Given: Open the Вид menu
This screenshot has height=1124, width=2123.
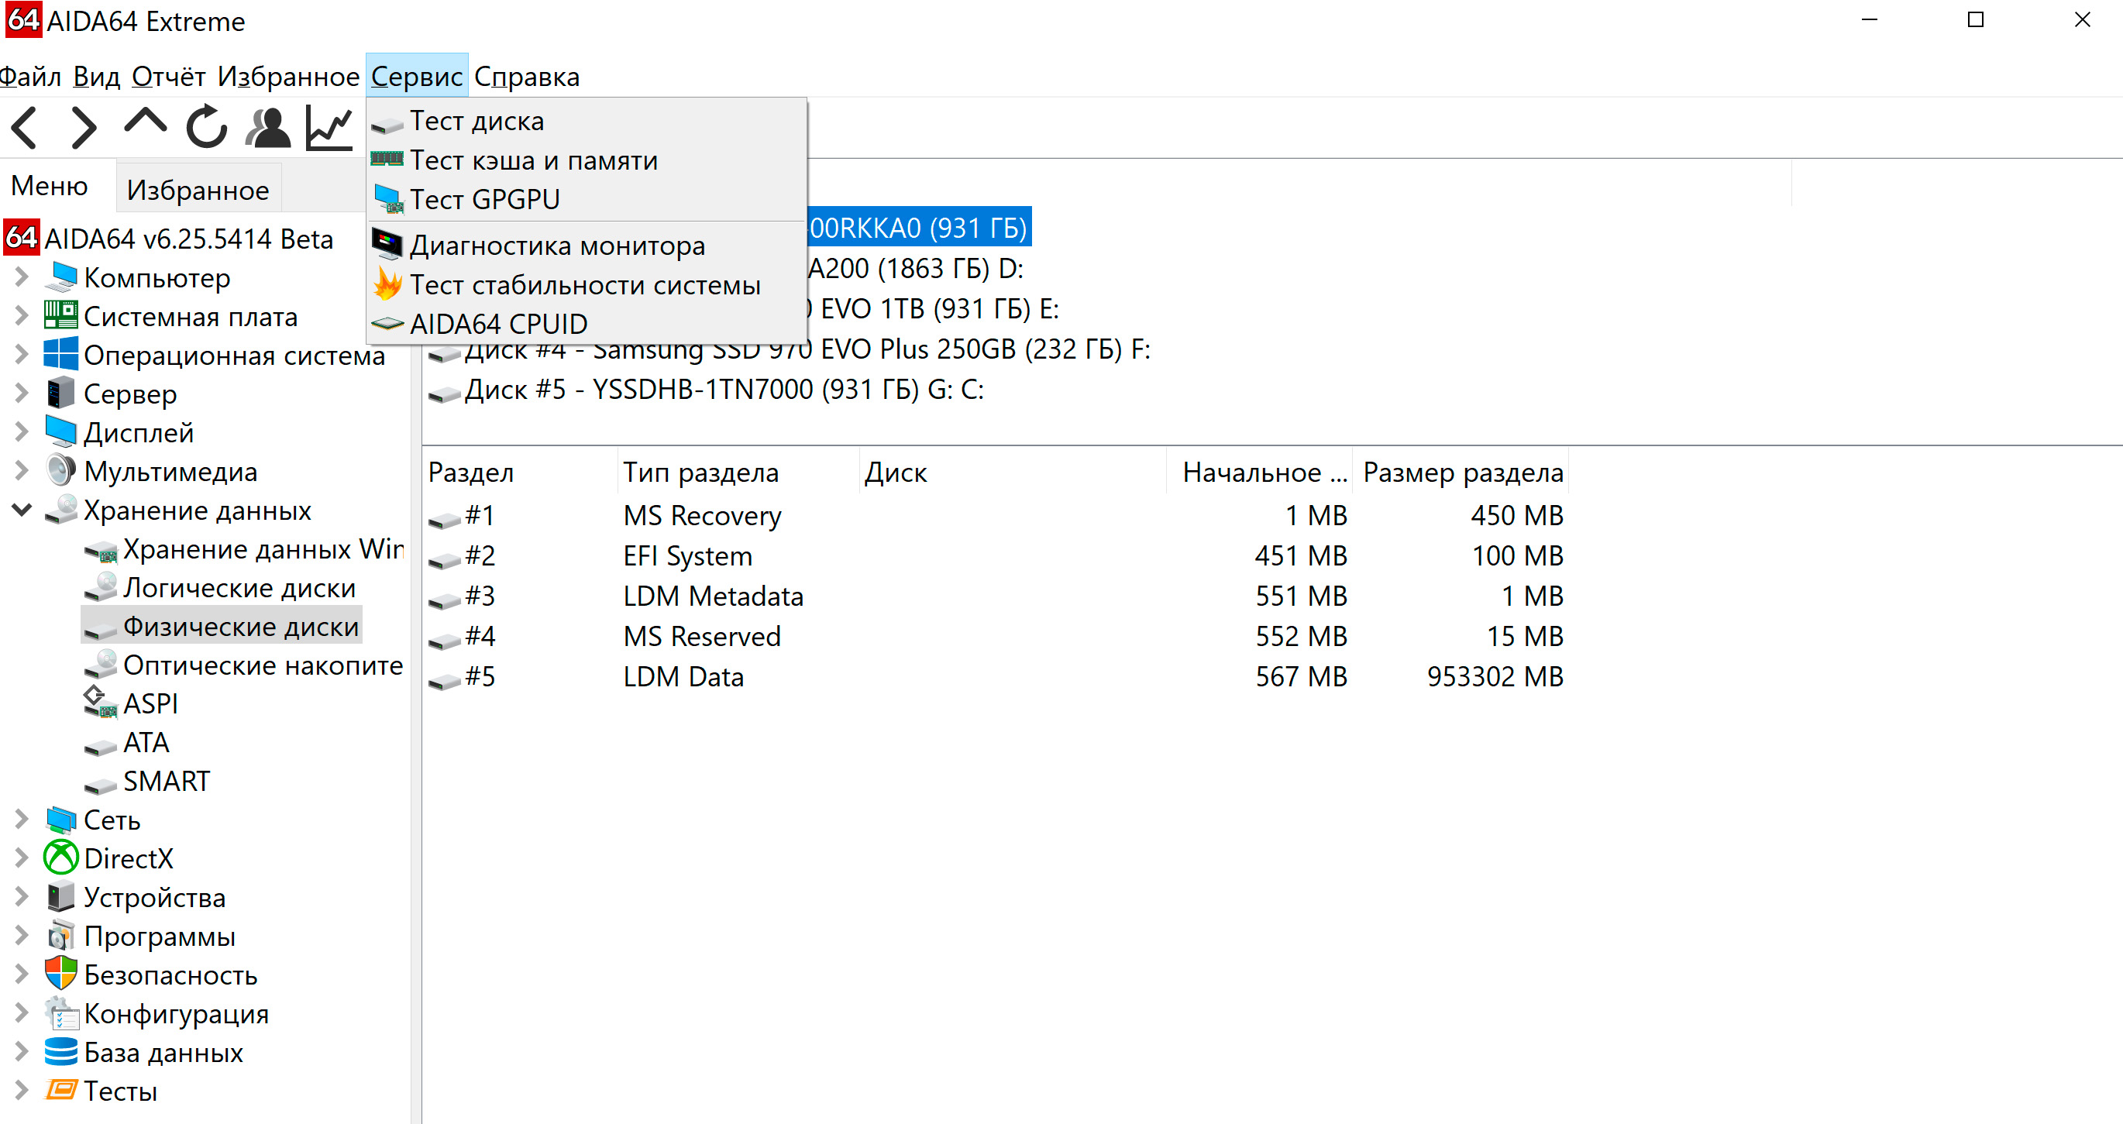Looking at the screenshot, I should (x=96, y=76).
